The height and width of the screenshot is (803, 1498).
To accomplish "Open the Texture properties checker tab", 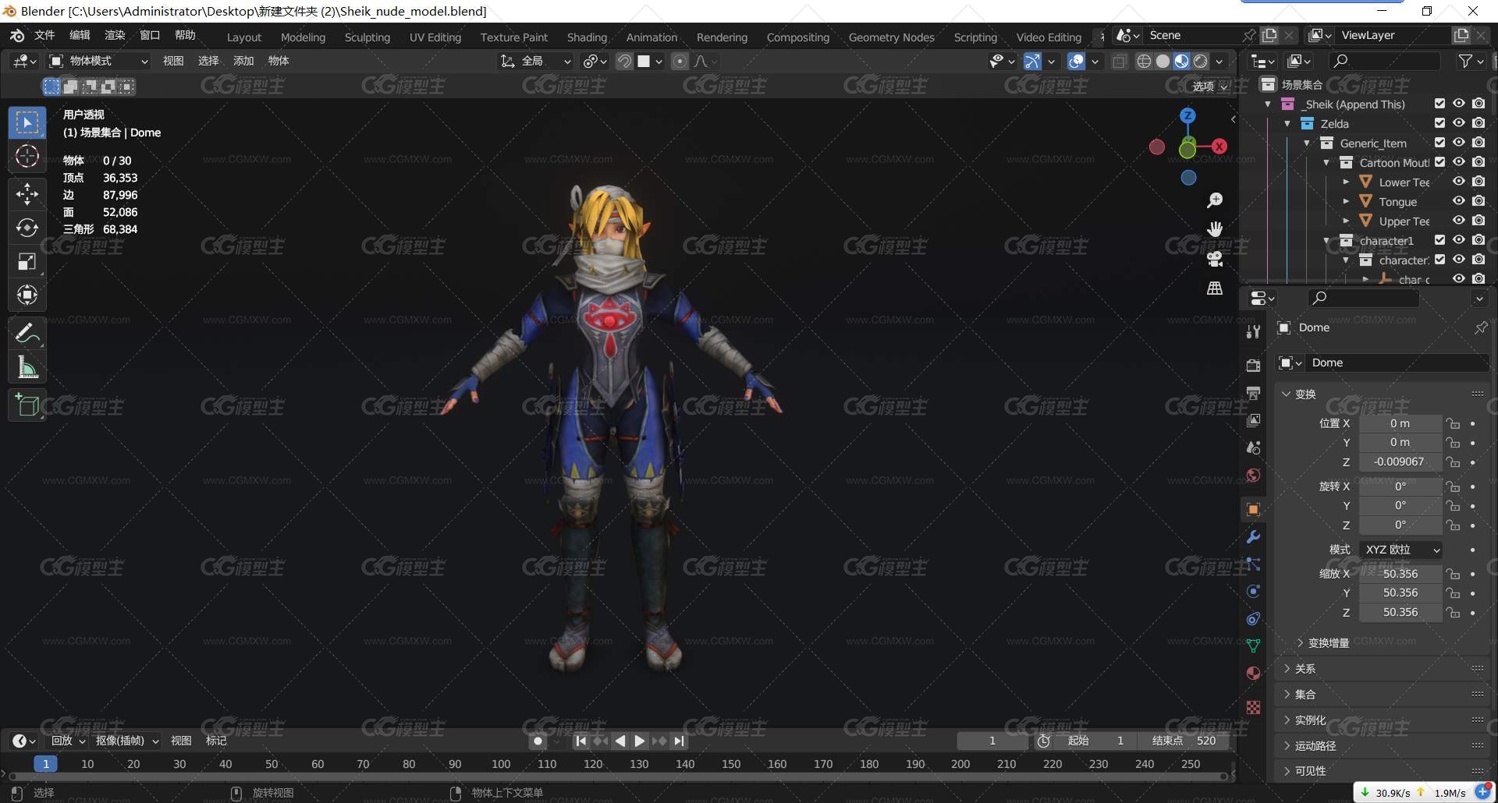I will pyautogui.click(x=1253, y=707).
